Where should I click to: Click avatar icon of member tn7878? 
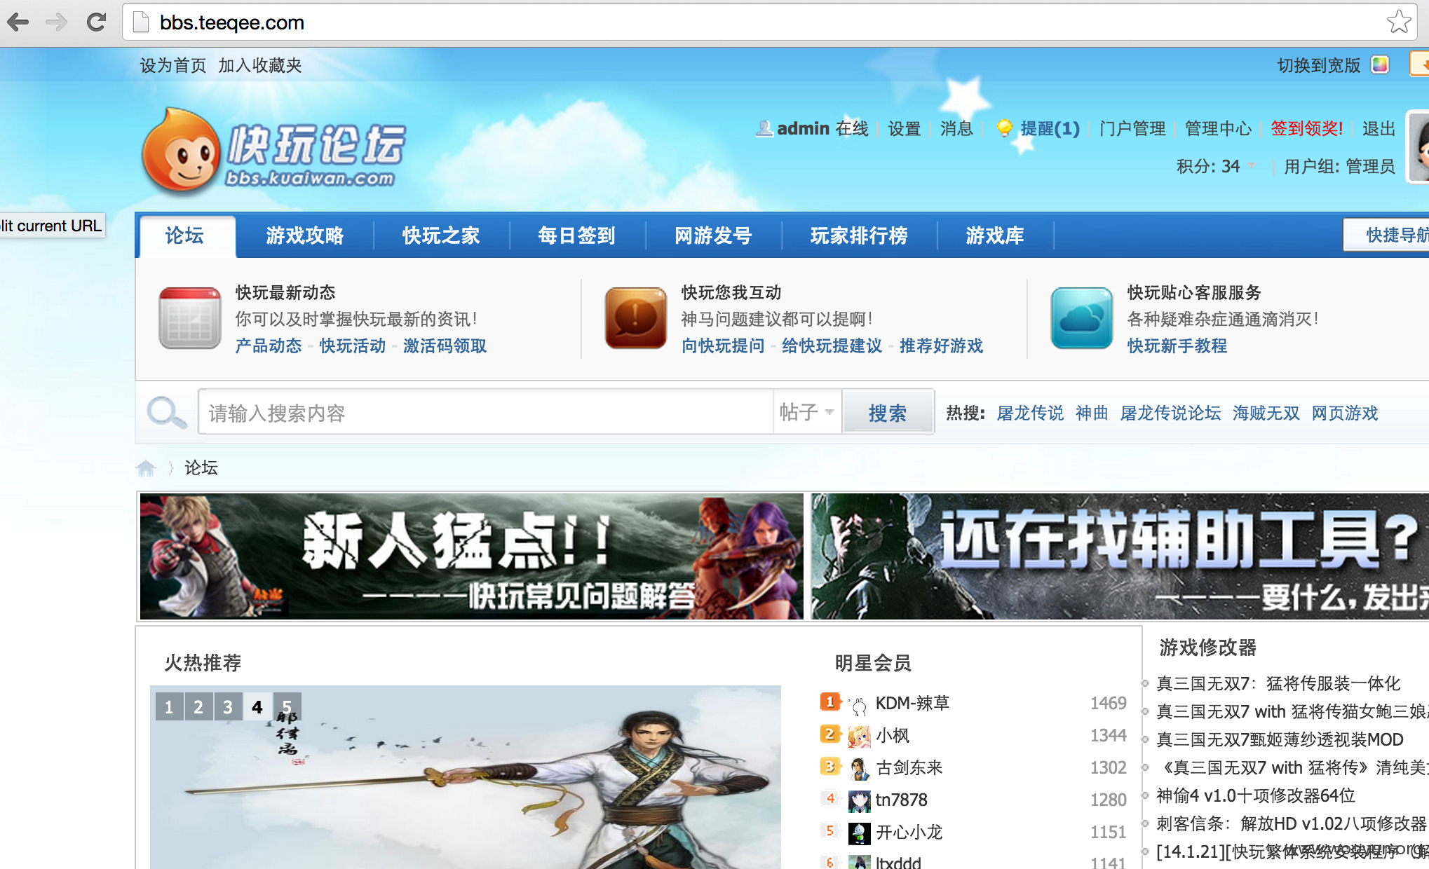click(x=859, y=800)
